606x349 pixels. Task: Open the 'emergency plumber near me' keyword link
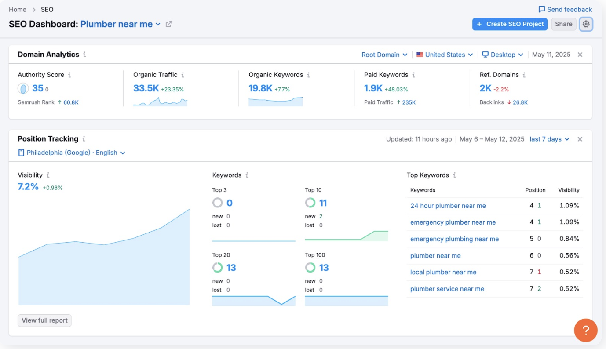453,222
